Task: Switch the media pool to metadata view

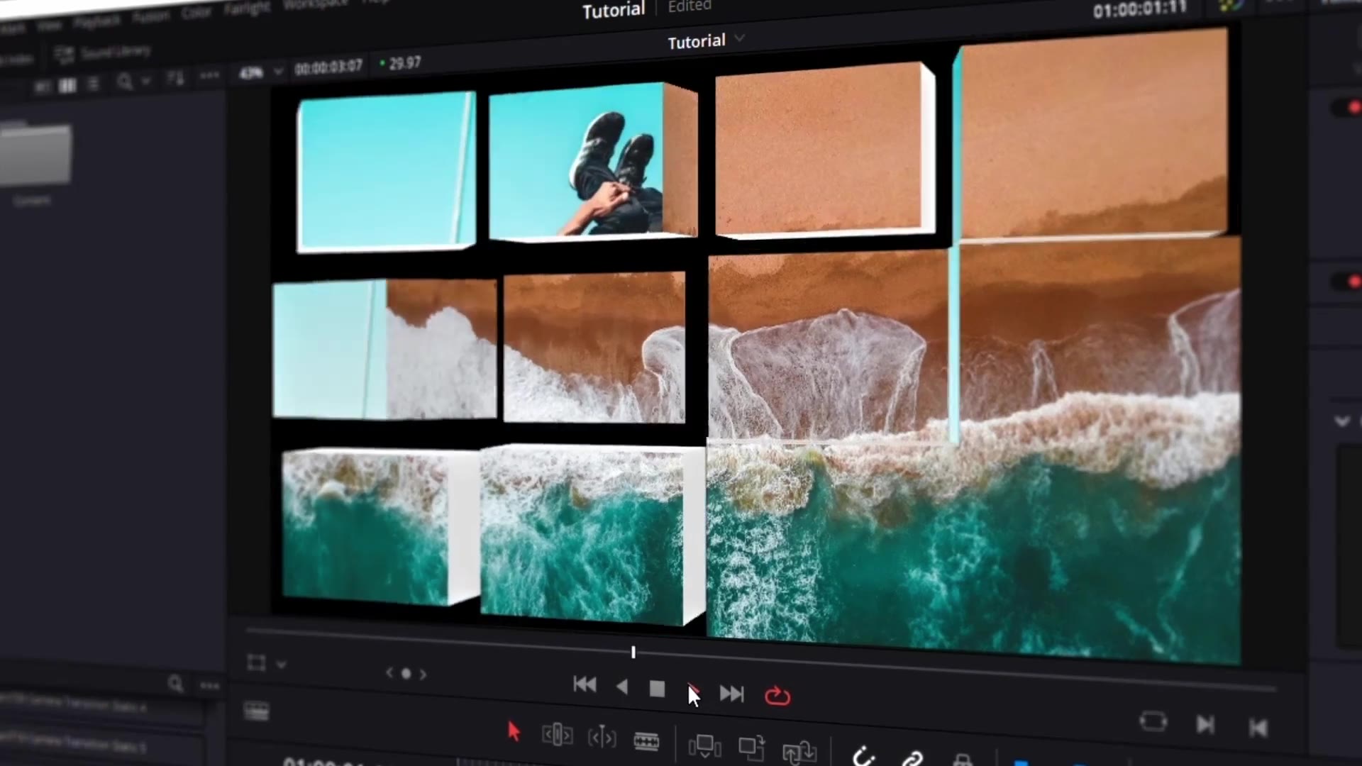Action: [x=43, y=87]
